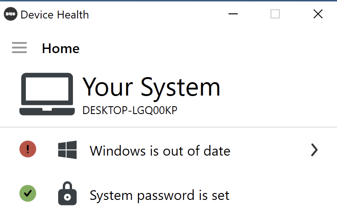Open the hamburger navigation menu
Screen dimensions: 337x217
point(19,48)
